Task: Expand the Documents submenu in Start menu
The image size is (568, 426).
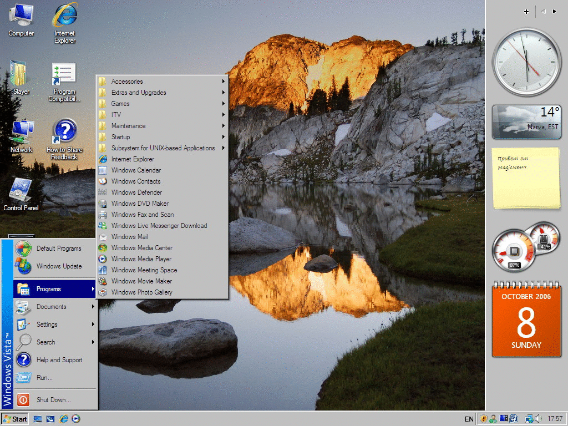Action: point(55,307)
